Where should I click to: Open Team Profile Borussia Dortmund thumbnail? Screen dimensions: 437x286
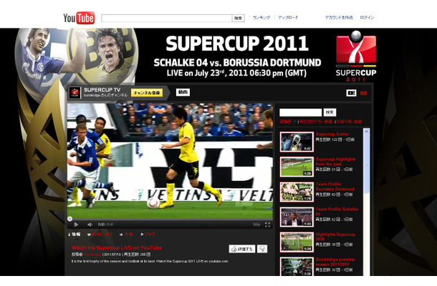pos(297,192)
